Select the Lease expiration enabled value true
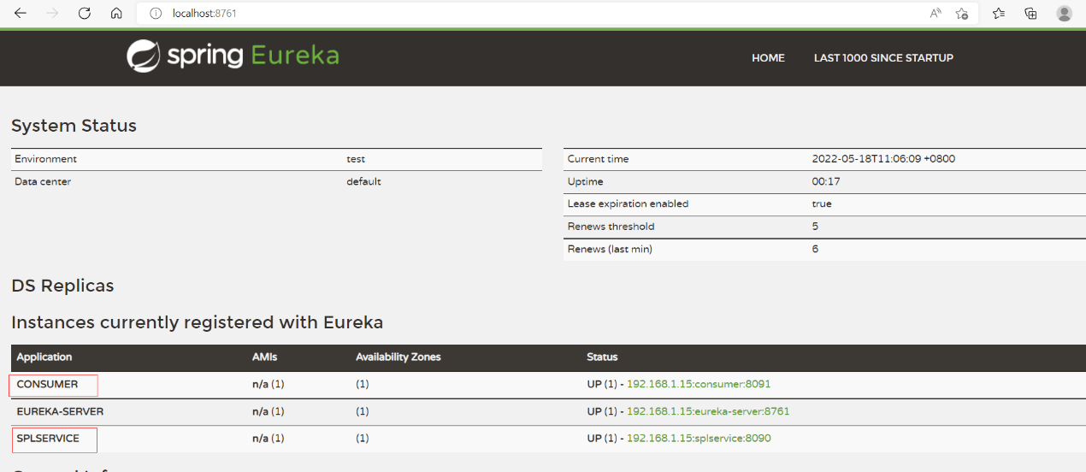Image resolution: width=1086 pixels, height=472 pixels. pyautogui.click(x=822, y=204)
